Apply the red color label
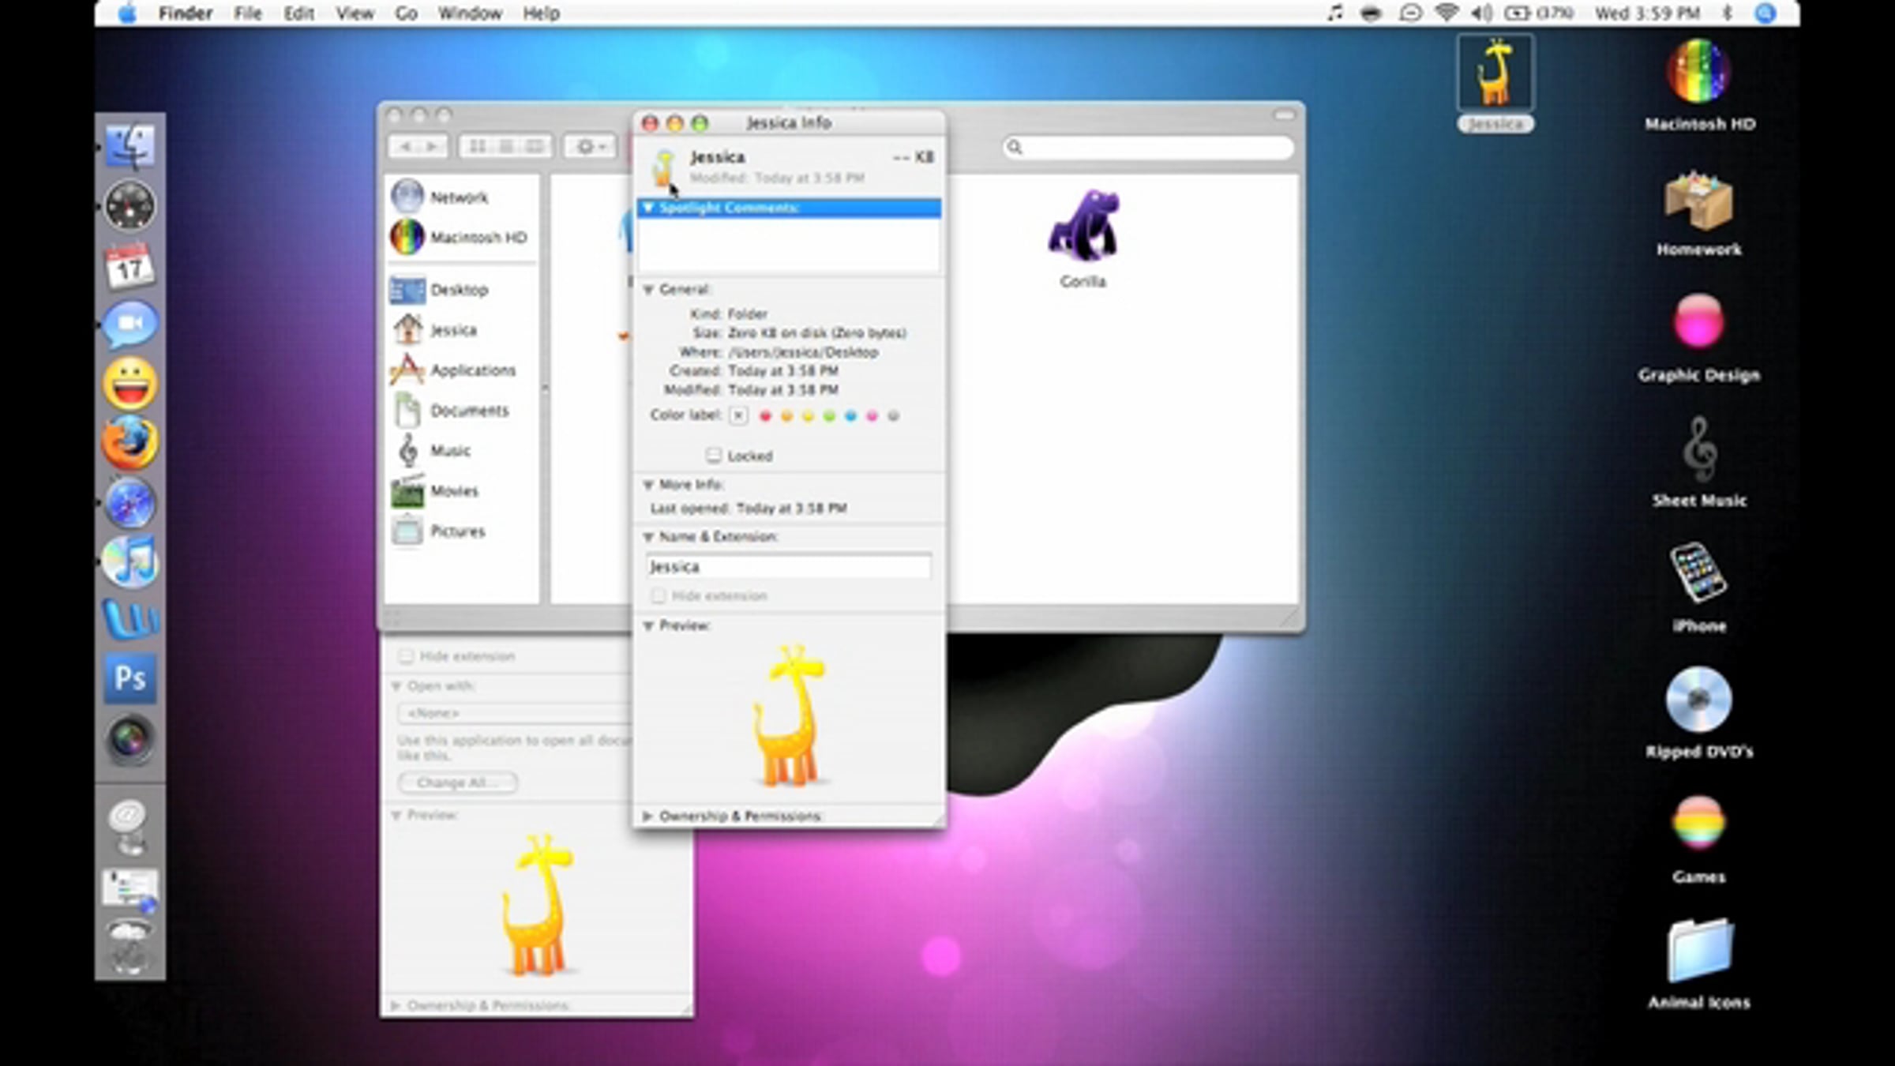The width and height of the screenshot is (1895, 1066). (764, 416)
